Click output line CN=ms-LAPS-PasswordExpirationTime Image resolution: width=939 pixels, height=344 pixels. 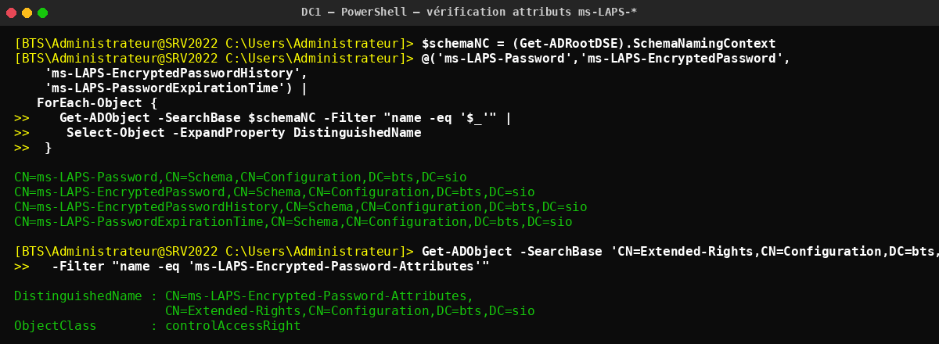(x=293, y=222)
